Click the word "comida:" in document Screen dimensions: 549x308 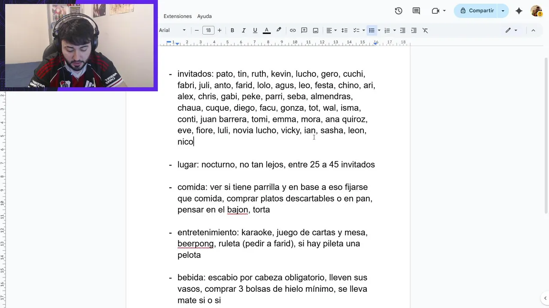[x=193, y=187]
